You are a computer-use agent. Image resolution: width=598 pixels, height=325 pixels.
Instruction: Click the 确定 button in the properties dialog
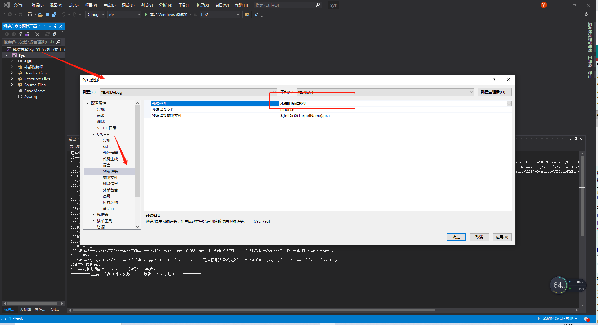coord(456,237)
